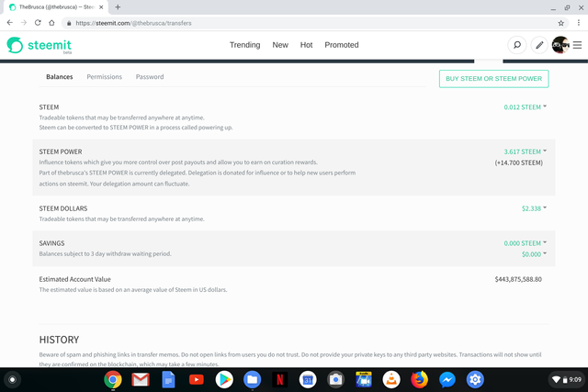
Task: Click the browser address bar URL
Action: 133,23
